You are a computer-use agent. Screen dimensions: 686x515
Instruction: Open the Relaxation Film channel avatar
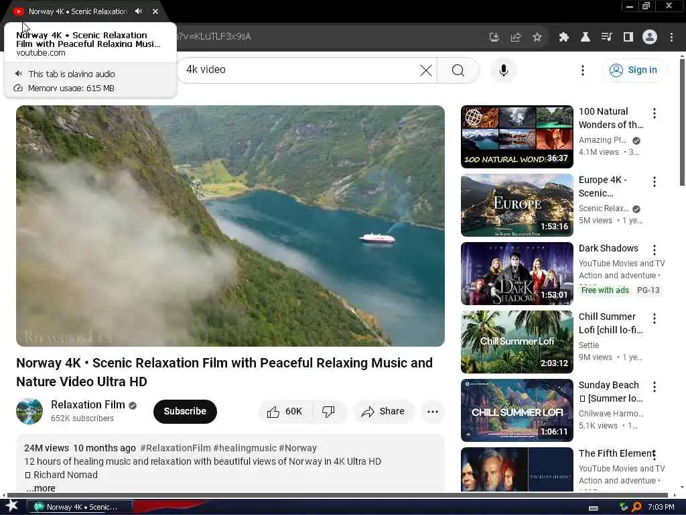29,411
